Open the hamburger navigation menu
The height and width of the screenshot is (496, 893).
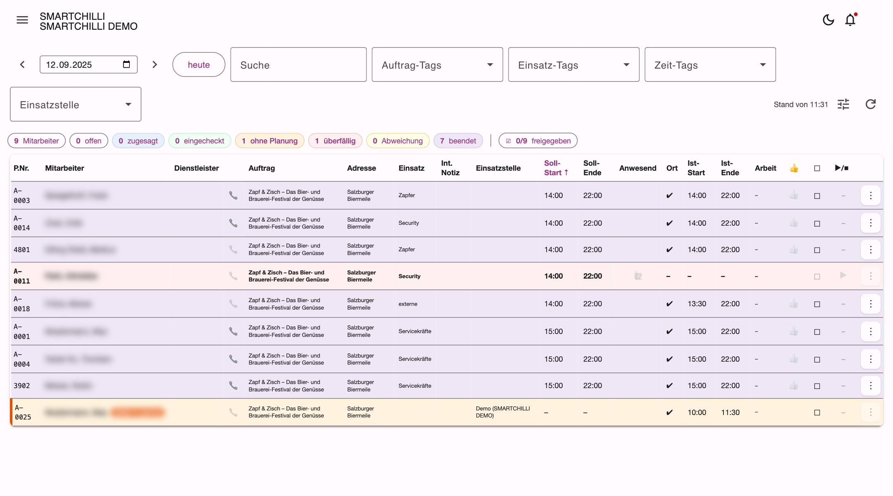pyautogui.click(x=22, y=20)
